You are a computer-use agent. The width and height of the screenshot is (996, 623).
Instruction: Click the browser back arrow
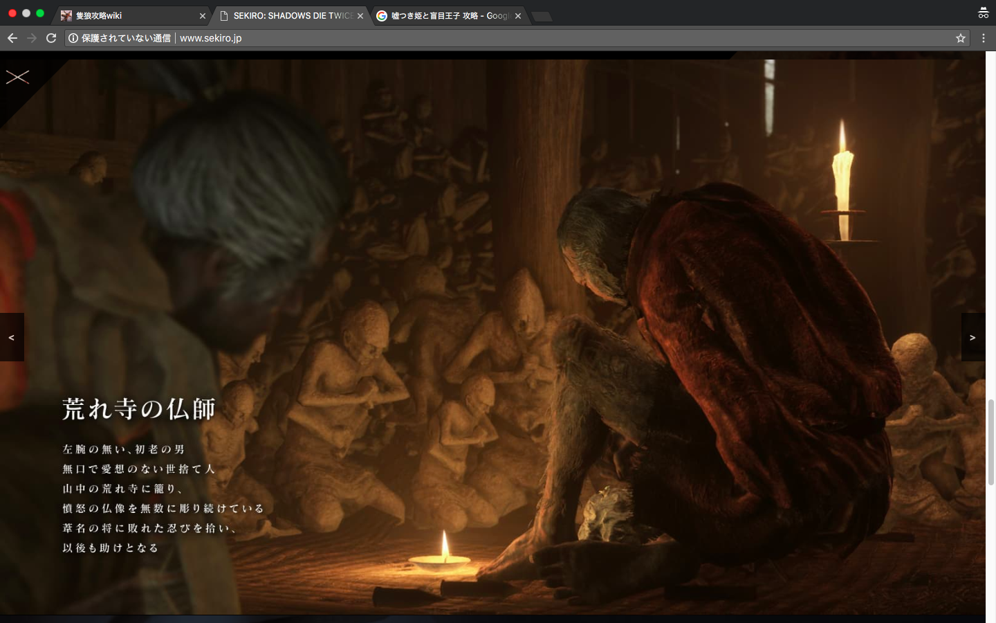pos(12,38)
